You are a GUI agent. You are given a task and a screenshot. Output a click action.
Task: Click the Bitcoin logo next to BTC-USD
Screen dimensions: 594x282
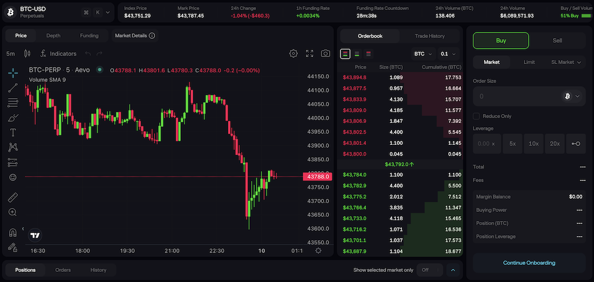point(11,12)
